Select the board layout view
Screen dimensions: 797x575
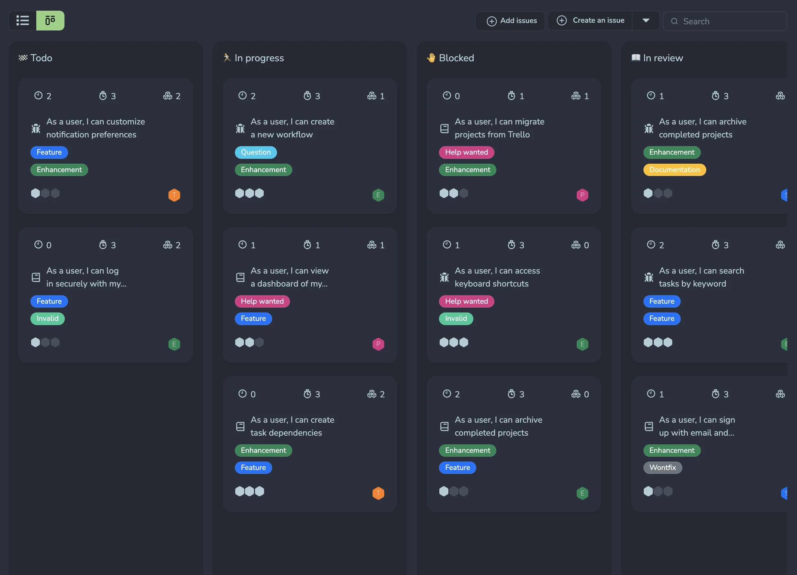point(50,20)
